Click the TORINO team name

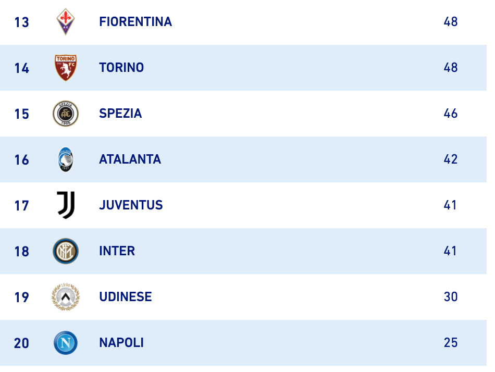(121, 68)
